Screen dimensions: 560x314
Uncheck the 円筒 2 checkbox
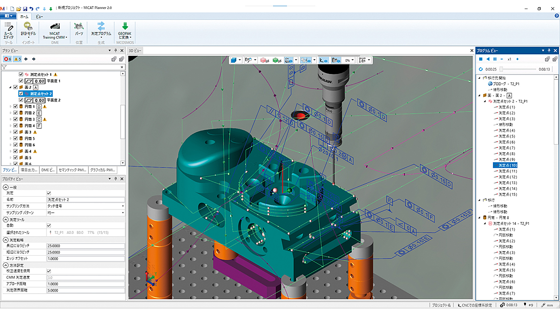[x=15, y=113]
